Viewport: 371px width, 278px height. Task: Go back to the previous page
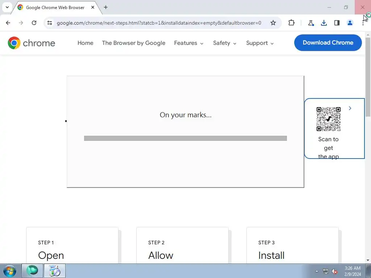pos(8,23)
